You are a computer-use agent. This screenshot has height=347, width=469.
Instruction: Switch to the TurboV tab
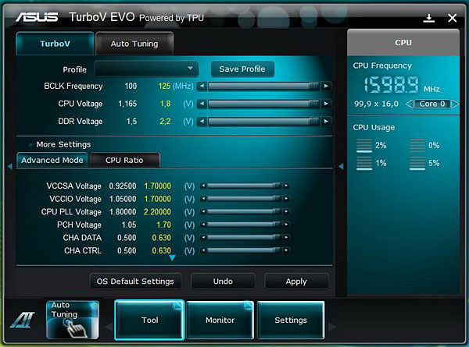point(55,44)
